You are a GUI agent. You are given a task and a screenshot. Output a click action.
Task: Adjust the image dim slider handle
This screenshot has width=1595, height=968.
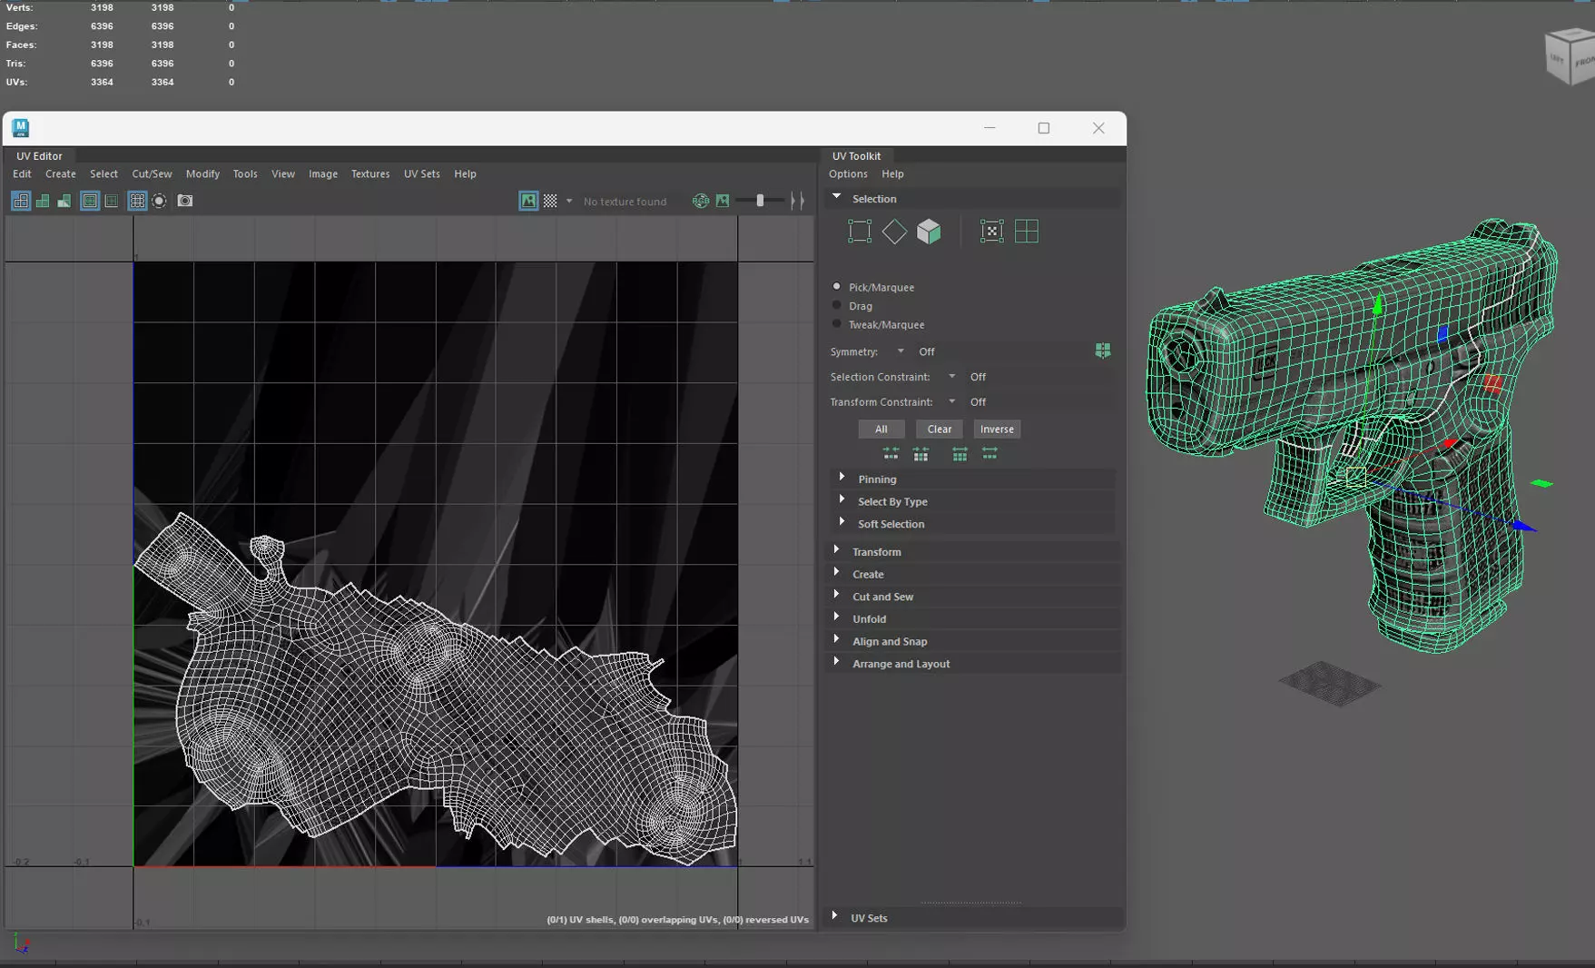point(760,201)
